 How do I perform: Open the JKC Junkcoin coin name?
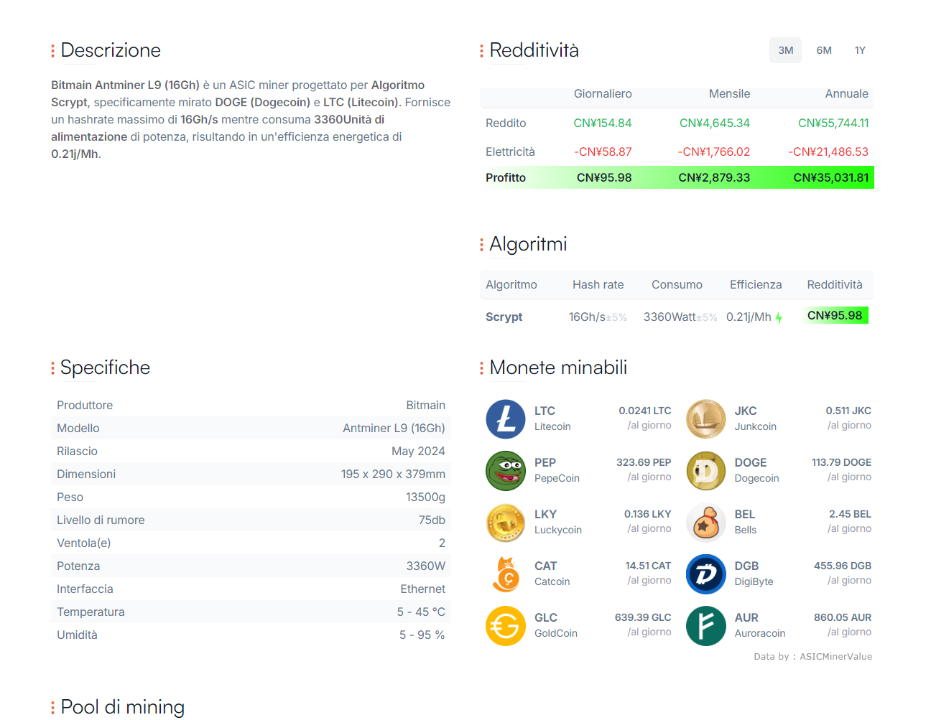755,419
